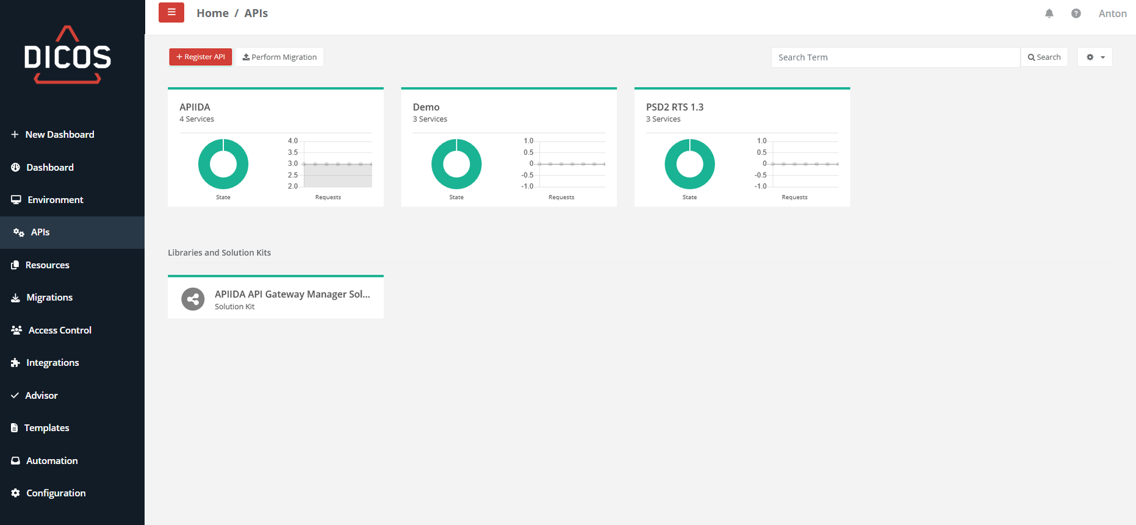Click the Perform Migration button
Screen dimensions: 1136x525
click(279, 57)
